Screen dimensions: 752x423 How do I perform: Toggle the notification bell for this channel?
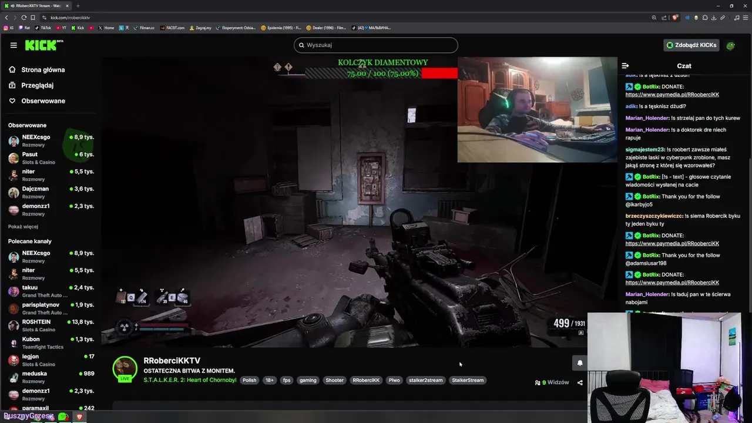tap(580, 363)
